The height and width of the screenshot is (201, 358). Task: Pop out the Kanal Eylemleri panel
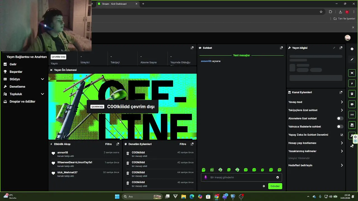pos(341,92)
